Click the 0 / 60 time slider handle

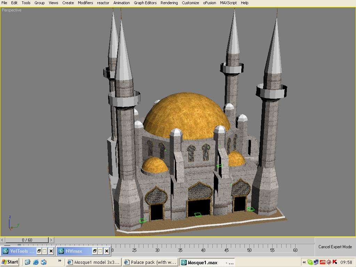coord(27,240)
